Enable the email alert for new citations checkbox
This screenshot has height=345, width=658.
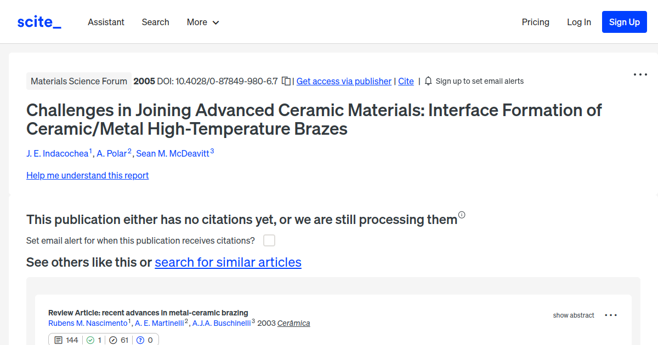point(268,240)
